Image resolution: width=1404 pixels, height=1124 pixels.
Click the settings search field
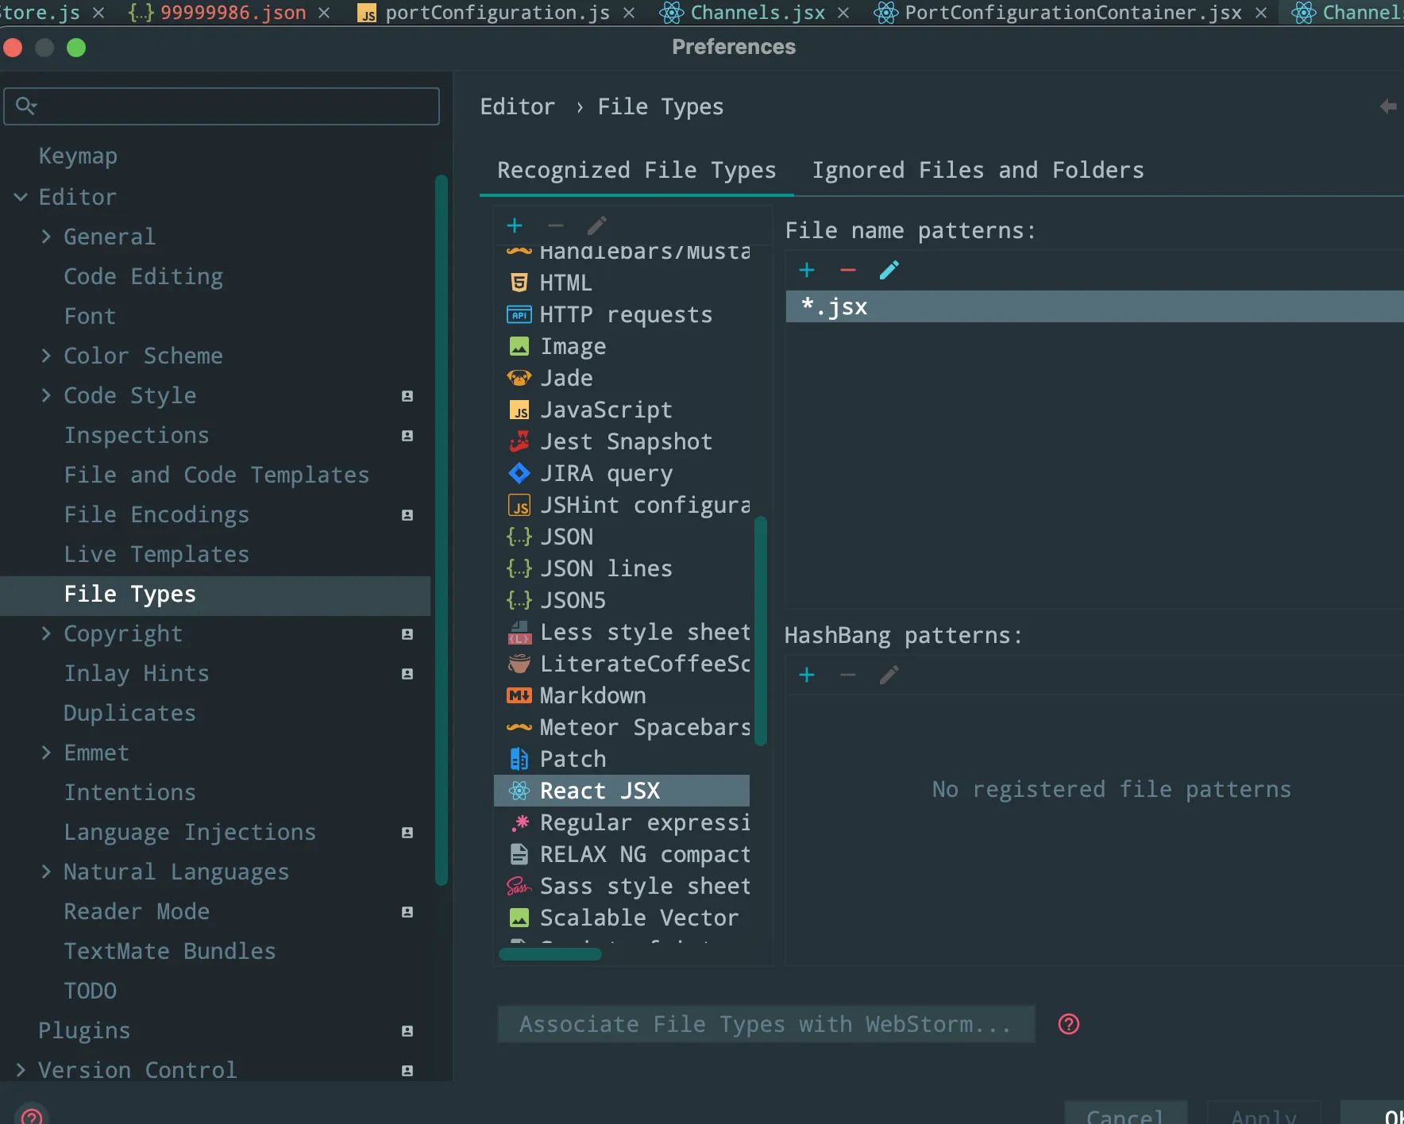pos(222,106)
